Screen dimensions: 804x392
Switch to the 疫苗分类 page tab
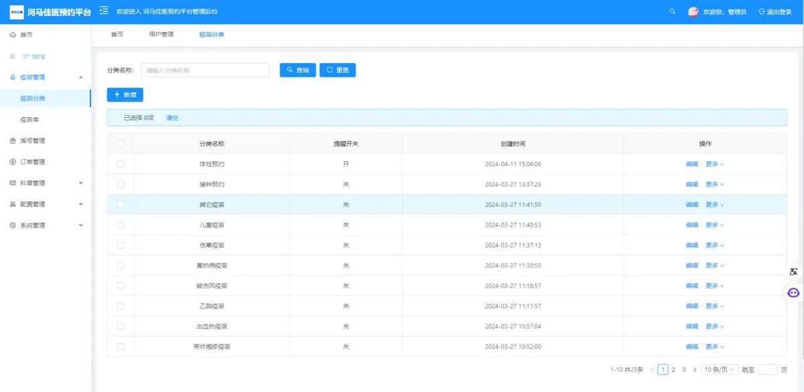coord(212,35)
